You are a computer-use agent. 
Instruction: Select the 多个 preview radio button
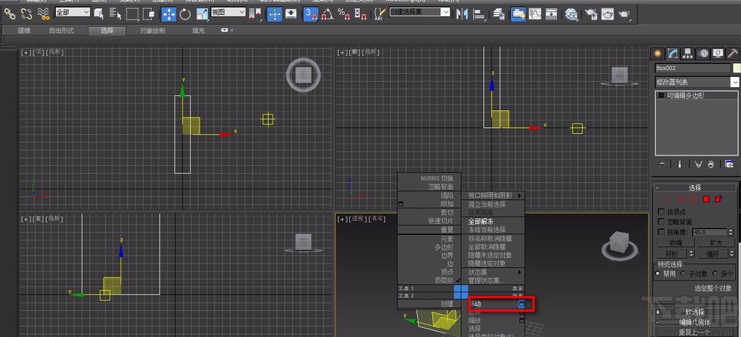click(x=714, y=273)
